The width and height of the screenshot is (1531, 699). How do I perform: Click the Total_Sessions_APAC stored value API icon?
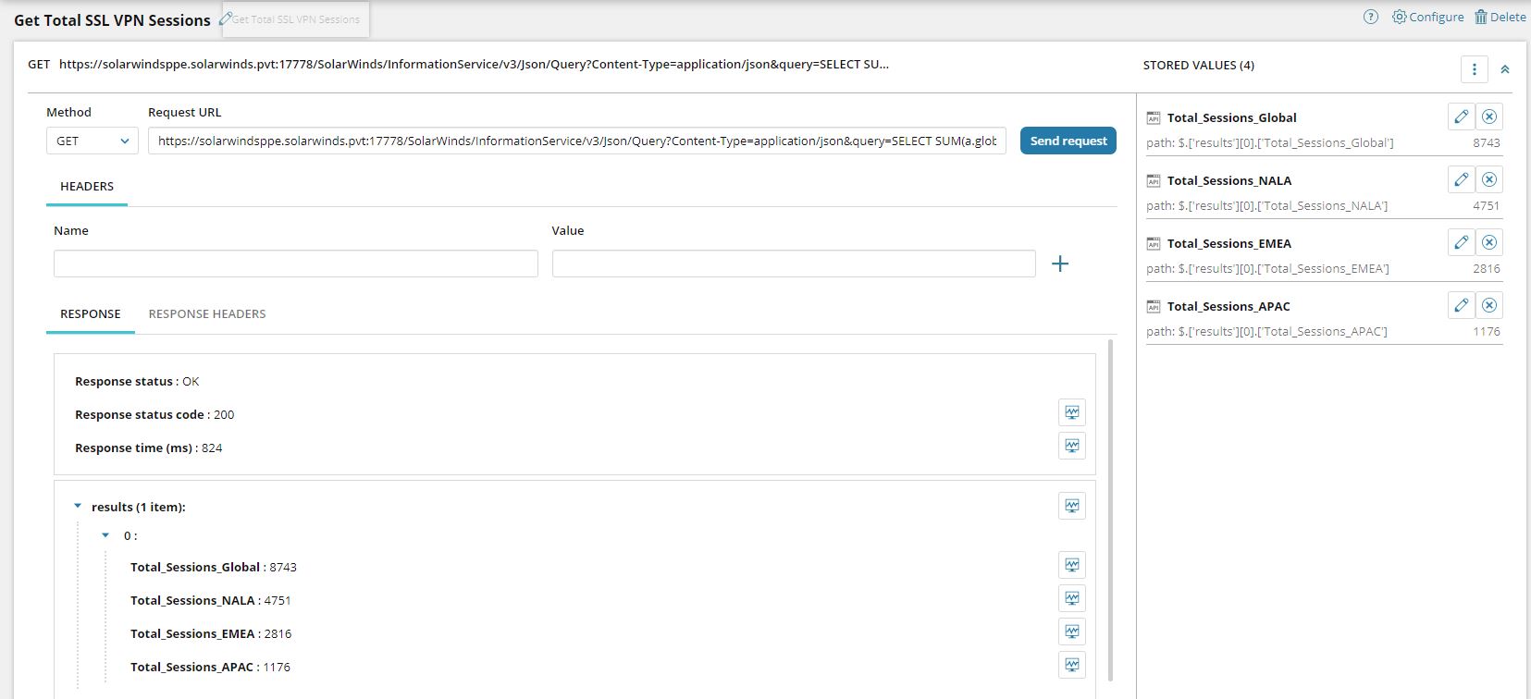coord(1154,307)
